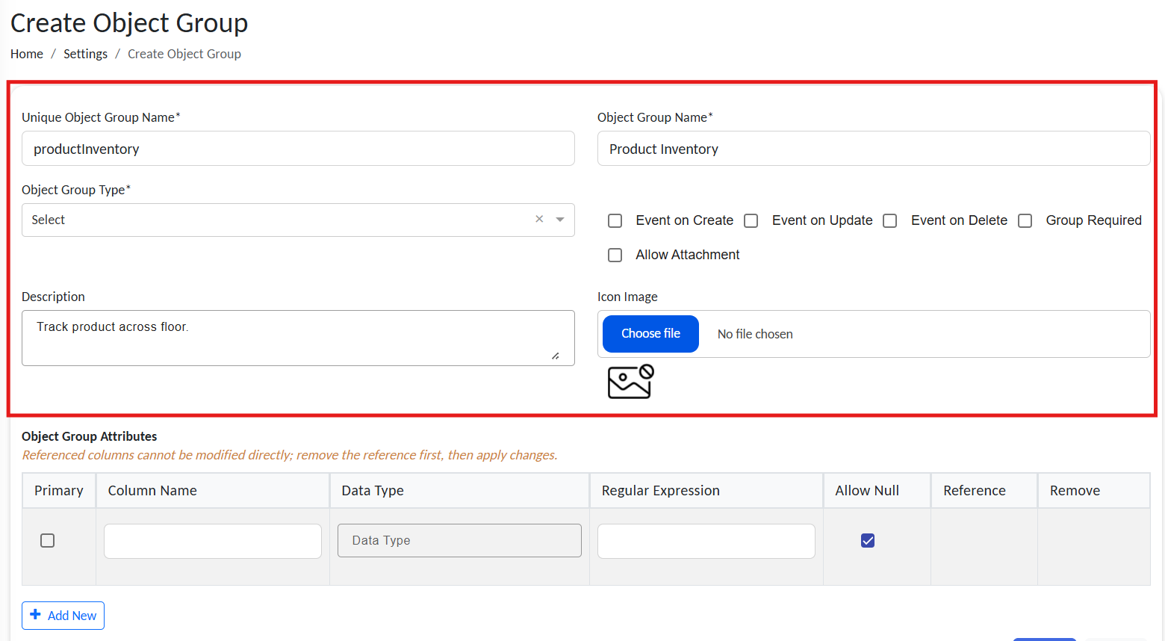Click the Add New attribute button
The height and width of the screenshot is (641, 1165).
click(63, 616)
